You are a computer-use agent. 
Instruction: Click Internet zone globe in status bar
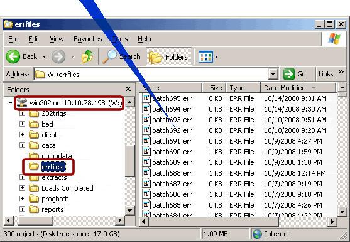click(257, 234)
